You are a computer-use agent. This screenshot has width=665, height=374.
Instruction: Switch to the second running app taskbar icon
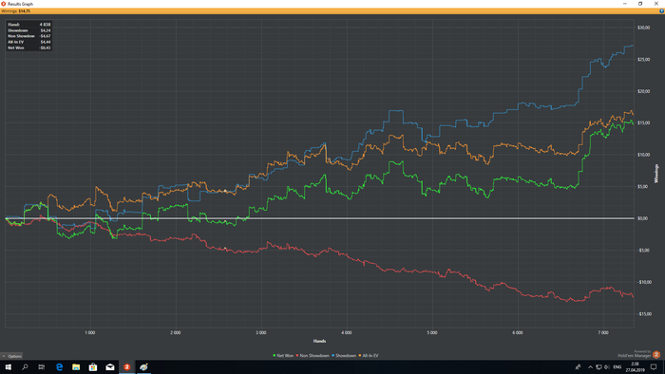(x=143, y=367)
